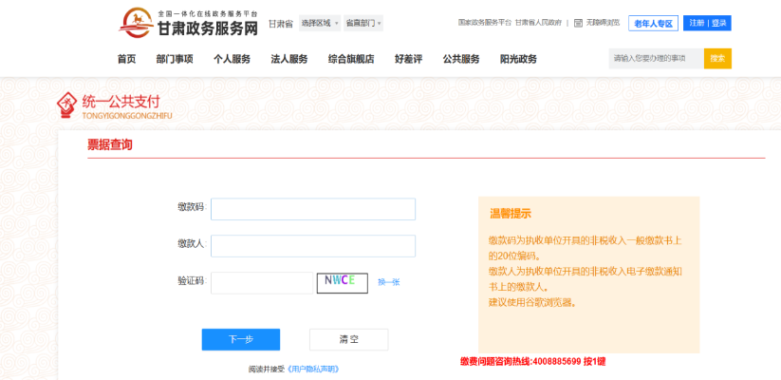This screenshot has width=781, height=380.
Task: Click 换一张 to refresh the captcha
Action: click(x=388, y=282)
